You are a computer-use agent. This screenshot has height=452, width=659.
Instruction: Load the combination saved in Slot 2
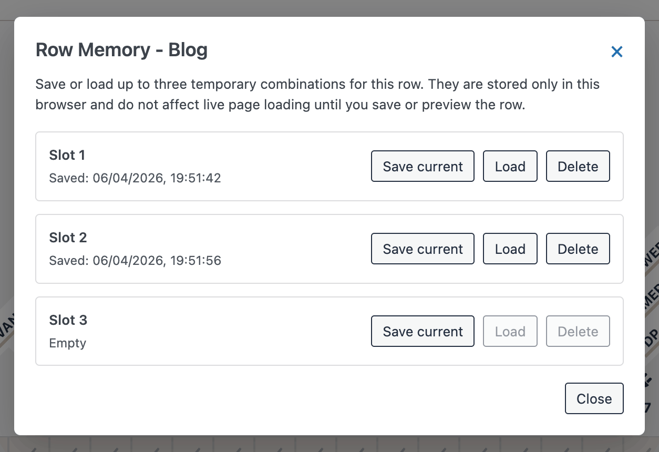click(510, 249)
